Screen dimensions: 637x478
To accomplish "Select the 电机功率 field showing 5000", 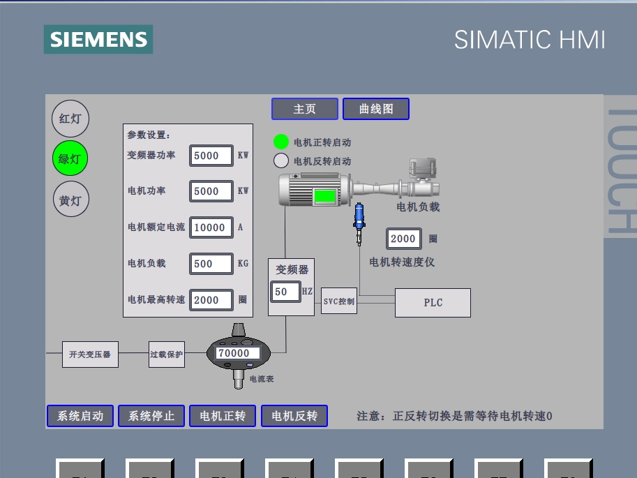I will click(x=211, y=191).
